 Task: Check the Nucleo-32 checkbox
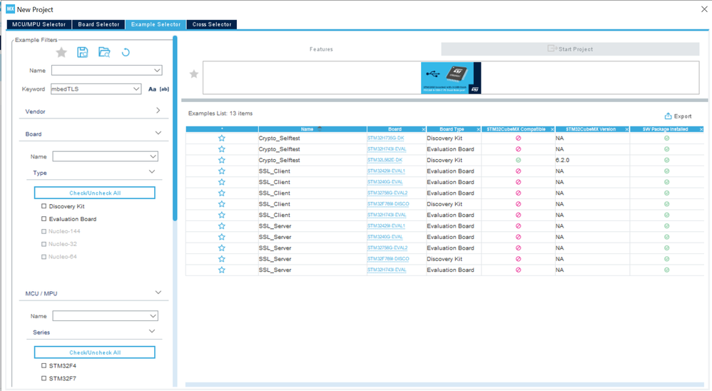coord(44,244)
